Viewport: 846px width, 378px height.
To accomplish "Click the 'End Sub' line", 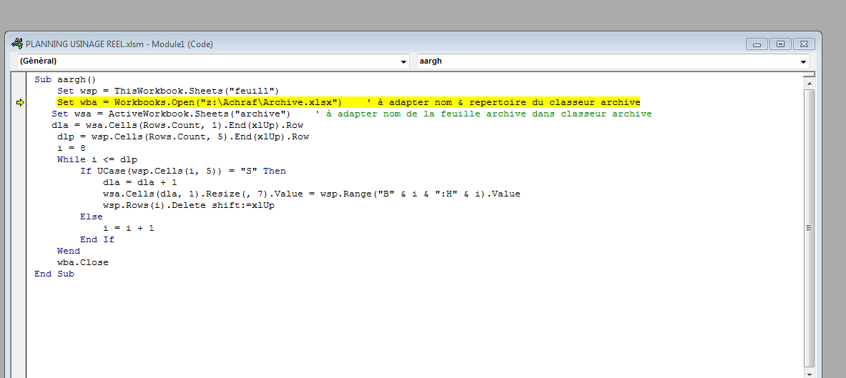I will 54,274.
